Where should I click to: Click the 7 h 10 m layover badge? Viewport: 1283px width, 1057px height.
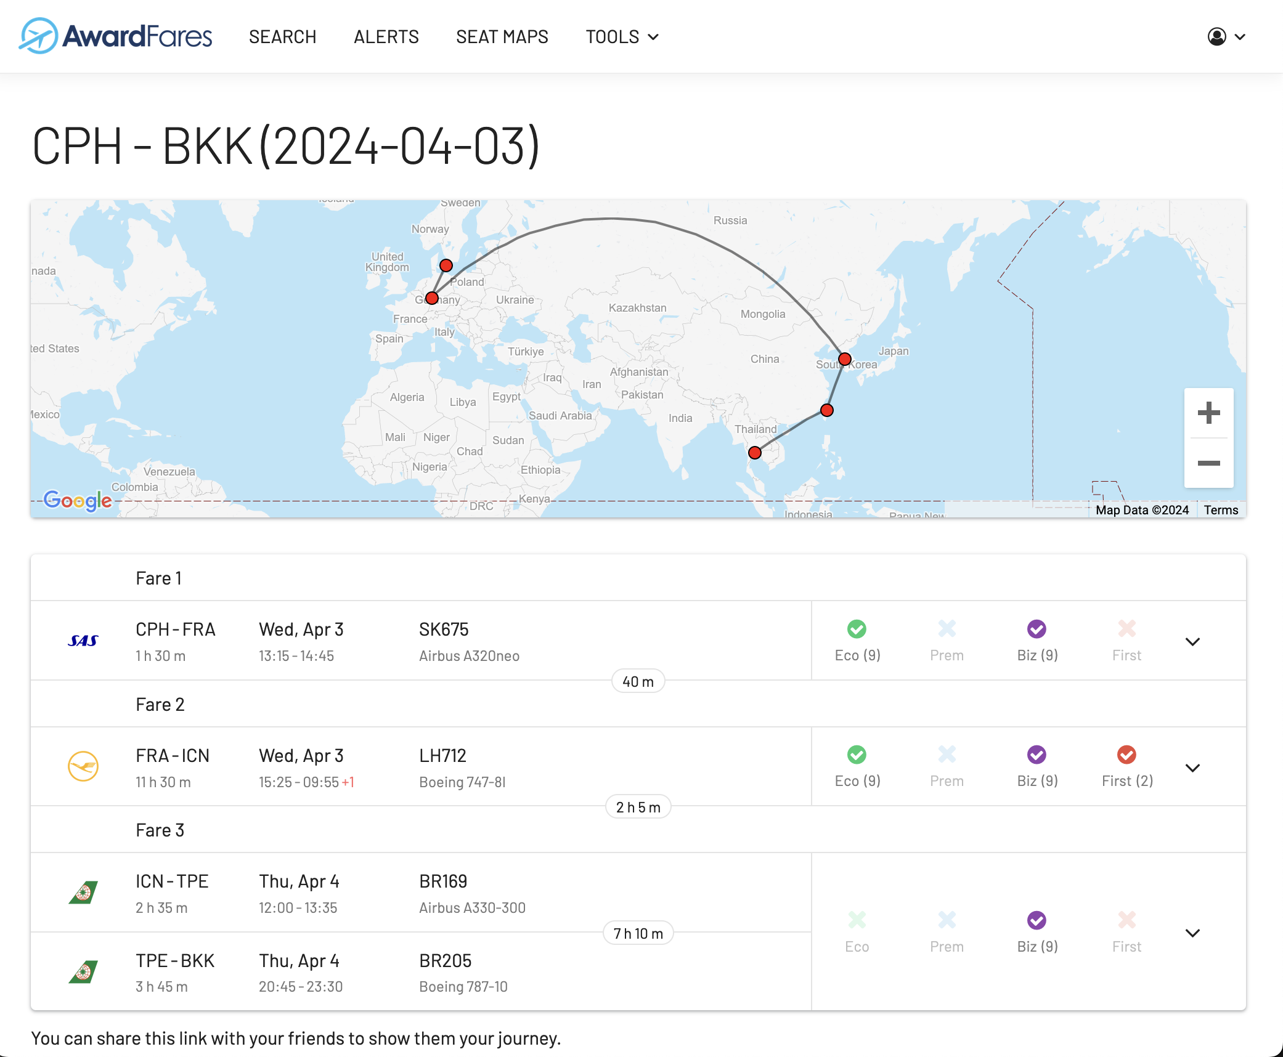click(638, 933)
